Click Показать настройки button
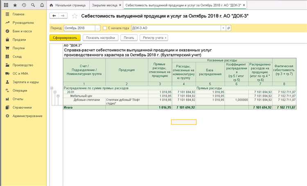The image size is (307, 186). (x=100, y=38)
